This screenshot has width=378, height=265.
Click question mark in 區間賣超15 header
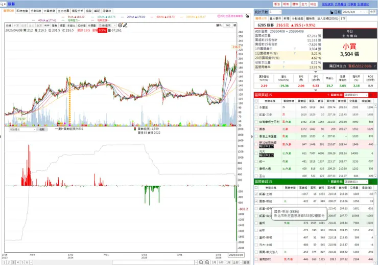(x=328, y=182)
